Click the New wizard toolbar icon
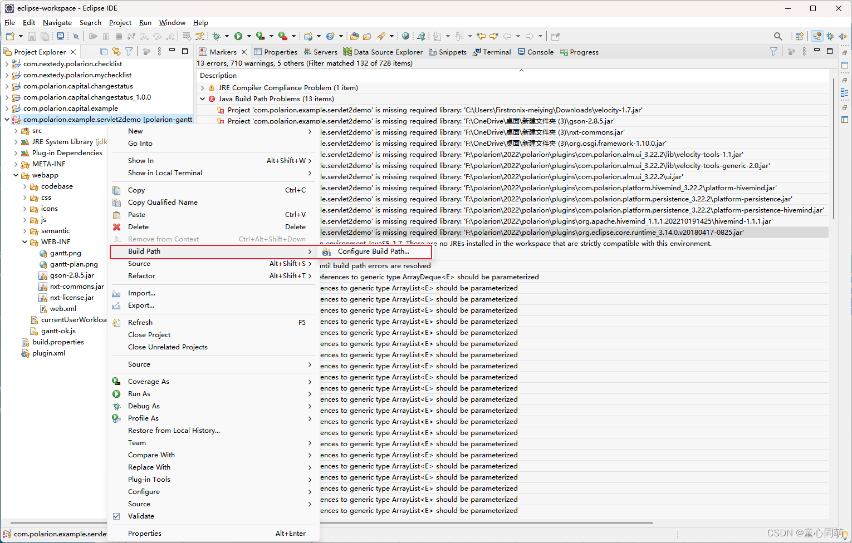Screen dimensions: 852x543 pos(10,36)
